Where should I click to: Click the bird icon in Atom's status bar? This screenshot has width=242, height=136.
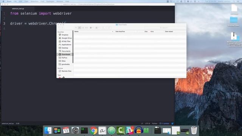(x=172, y=124)
